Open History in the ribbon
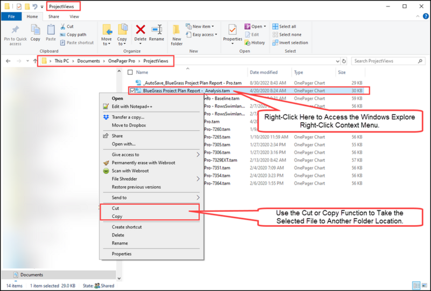The height and width of the screenshot is (291, 431). click(x=255, y=43)
